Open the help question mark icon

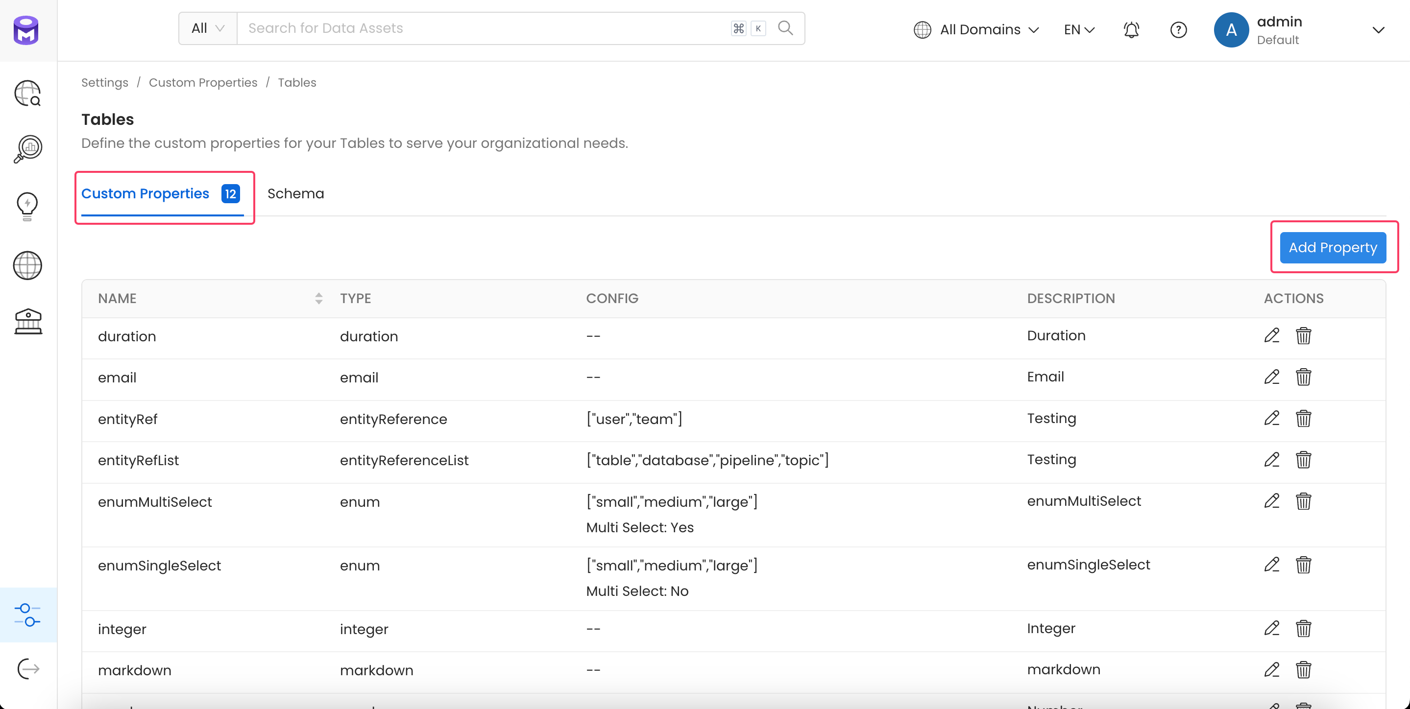[x=1178, y=29]
